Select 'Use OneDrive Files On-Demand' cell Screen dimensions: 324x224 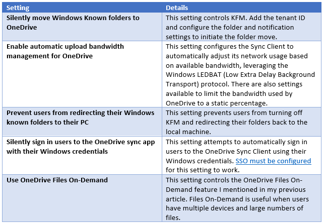(82, 198)
